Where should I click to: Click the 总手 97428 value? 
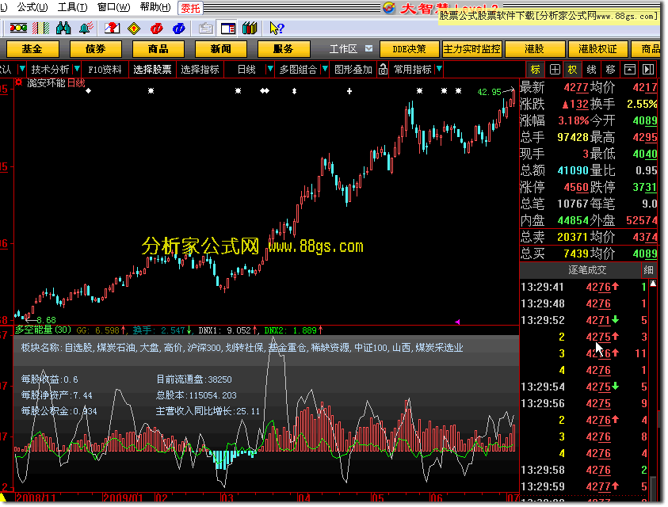[573, 137]
